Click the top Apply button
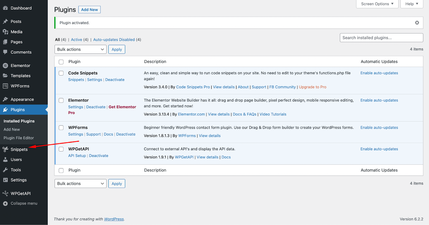Image resolution: width=429 pixels, height=225 pixels. (x=117, y=49)
